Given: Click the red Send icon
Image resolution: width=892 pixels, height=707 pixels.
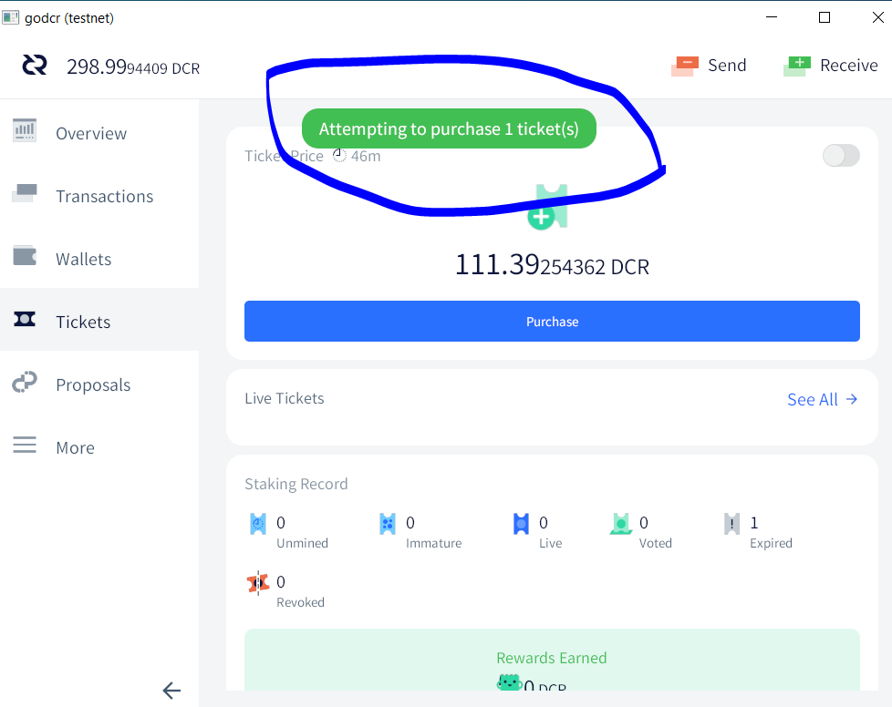Looking at the screenshot, I should 685,66.
